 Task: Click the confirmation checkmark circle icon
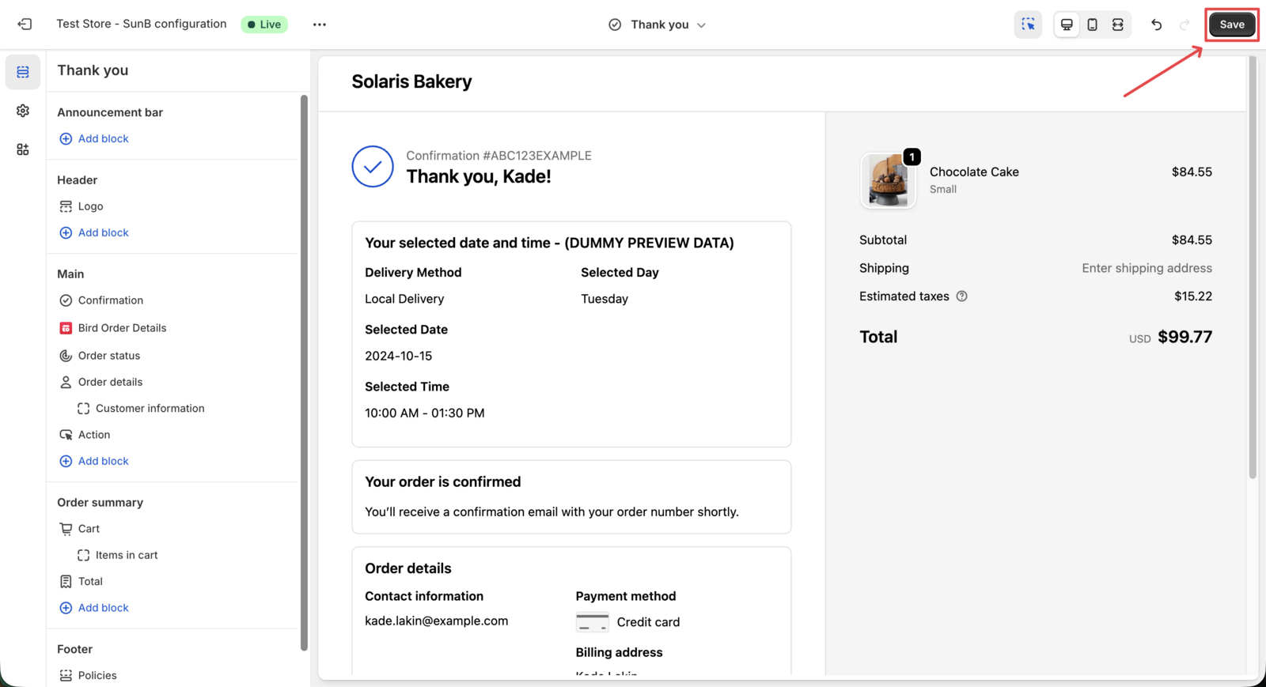373,167
